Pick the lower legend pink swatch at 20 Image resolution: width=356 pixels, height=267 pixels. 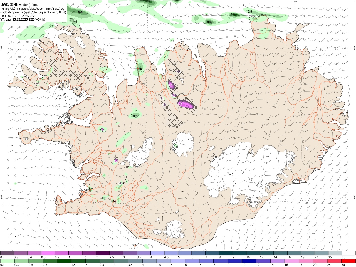point(320,261)
